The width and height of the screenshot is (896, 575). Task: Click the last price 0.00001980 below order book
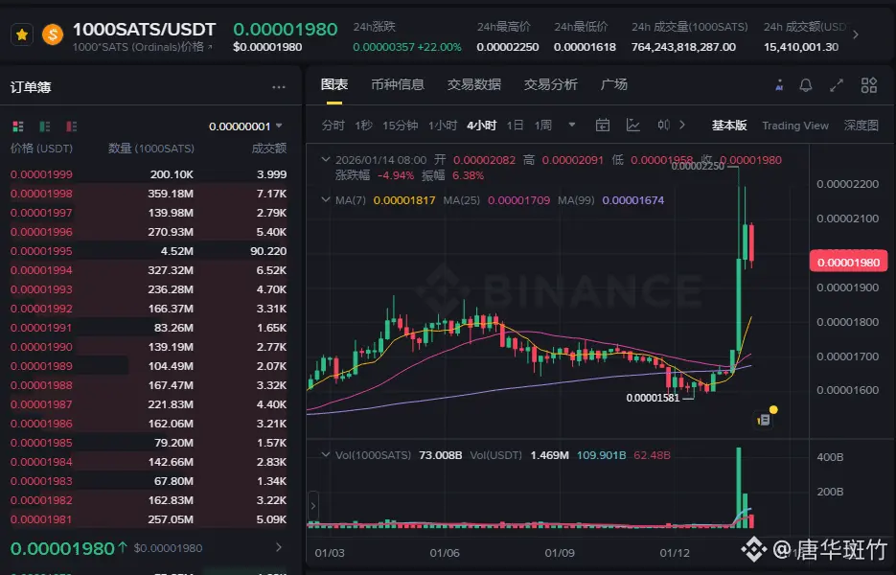tap(62, 549)
